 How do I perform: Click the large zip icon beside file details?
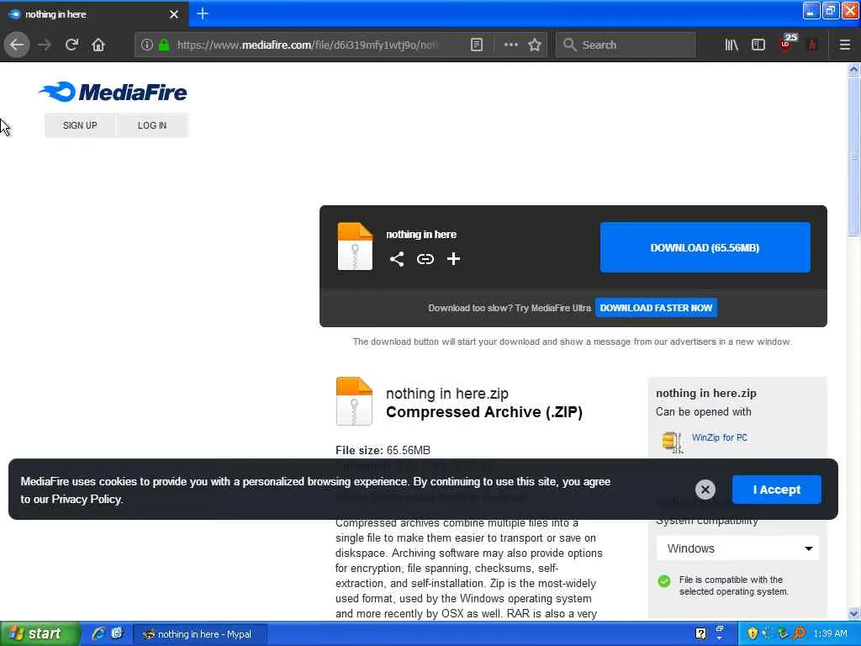[x=354, y=401]
